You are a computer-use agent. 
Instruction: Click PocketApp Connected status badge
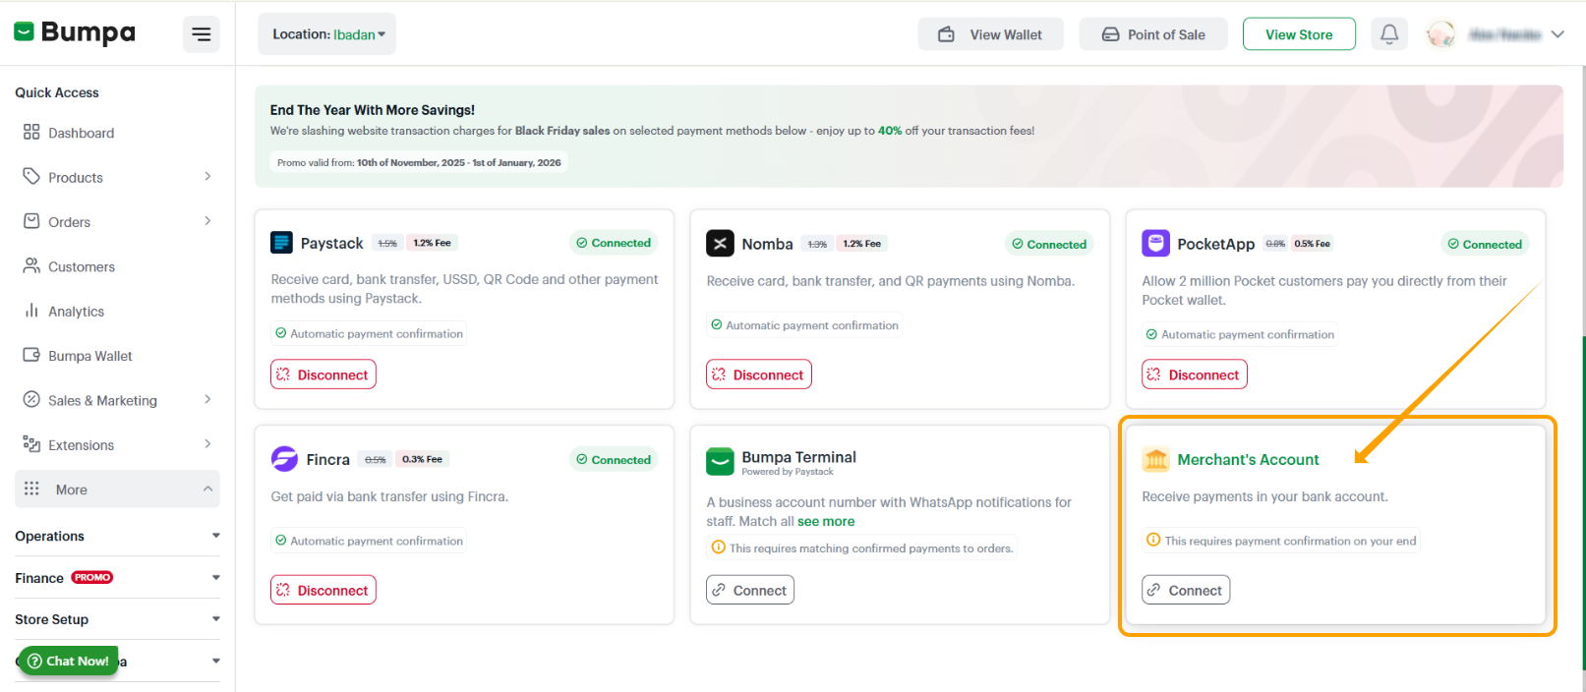click(1485, 245)
